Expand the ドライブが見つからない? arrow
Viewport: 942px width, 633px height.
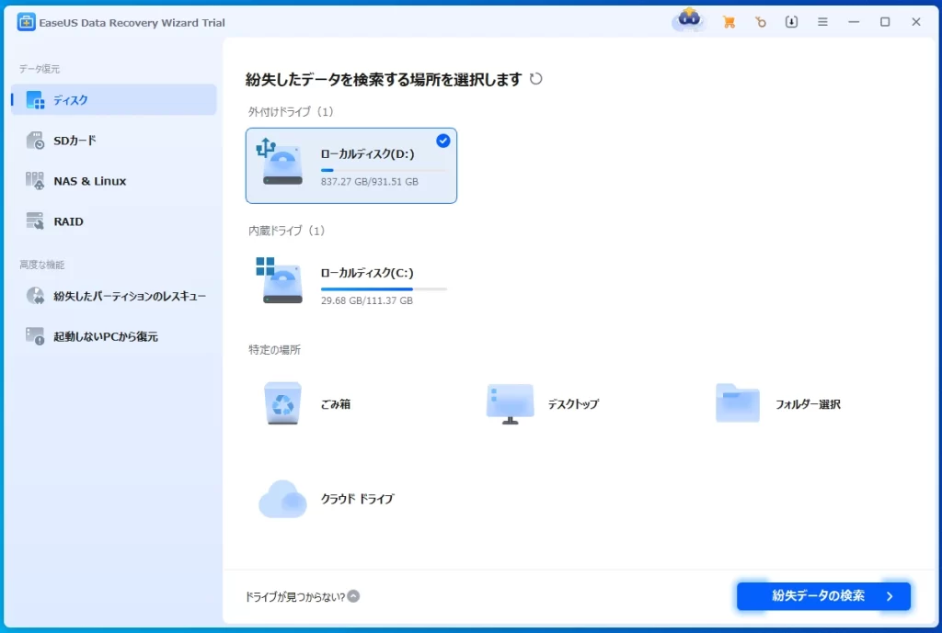(353, 596)
